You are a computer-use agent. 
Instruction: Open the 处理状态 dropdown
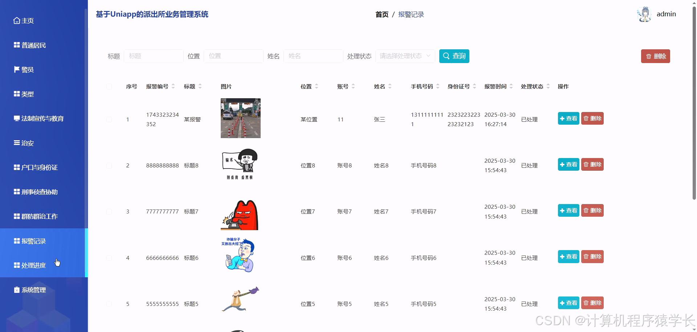[405, 56]
